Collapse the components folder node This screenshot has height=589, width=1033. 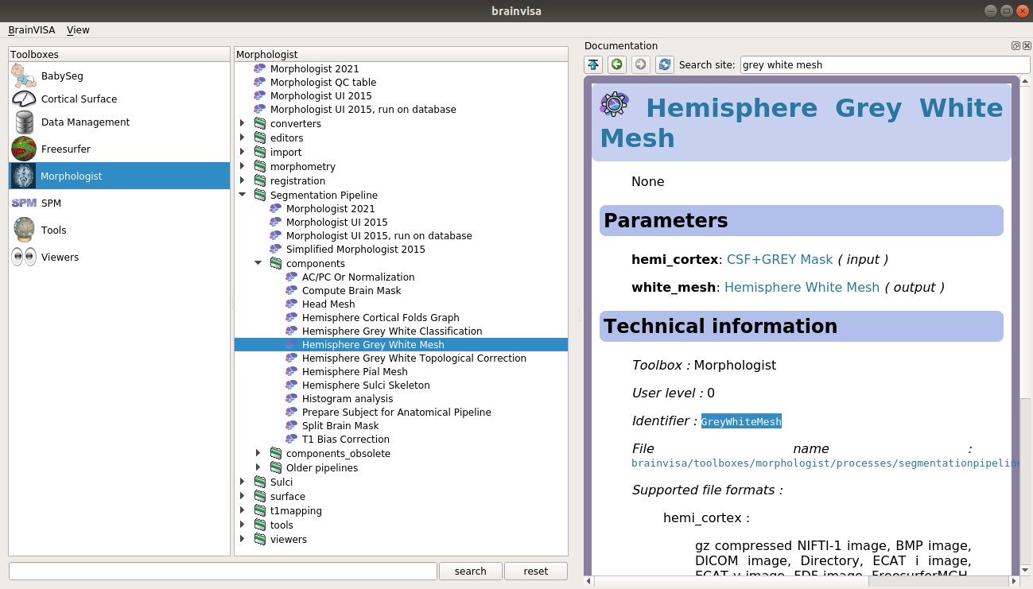tap(258, 264)
